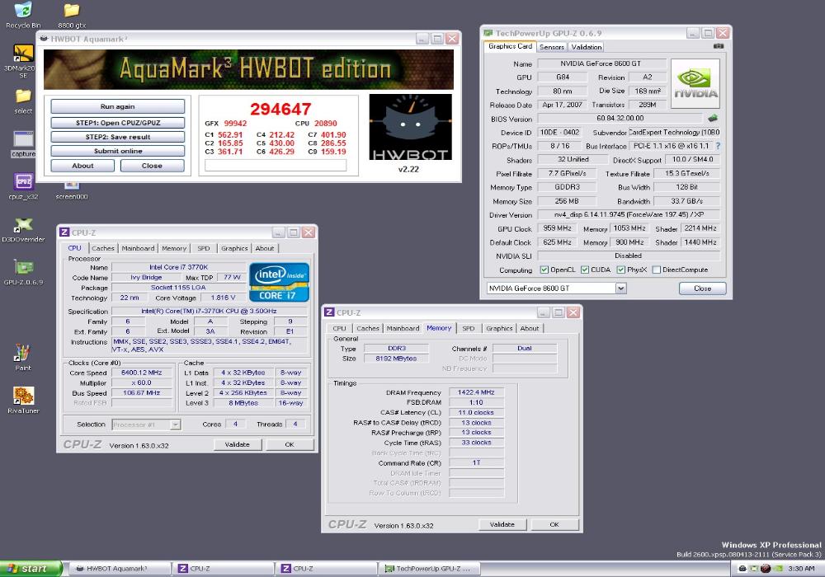Click the Close button in Aquamark
The image size is (825, 577).
[152, 166]
